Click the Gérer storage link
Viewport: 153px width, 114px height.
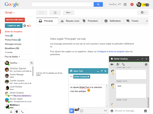point(38,75)
